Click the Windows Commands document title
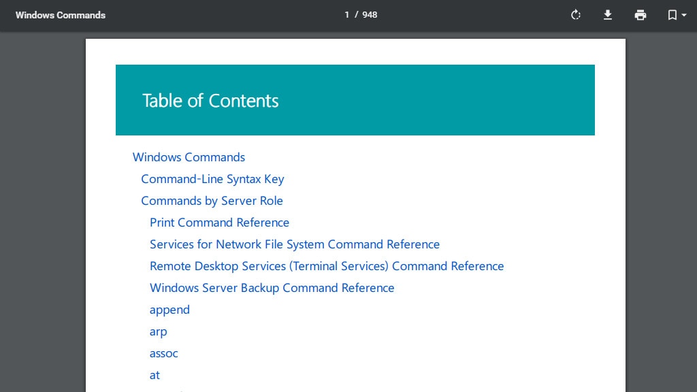This screenshot has width=697, height=392. click(x=61, y=15)
